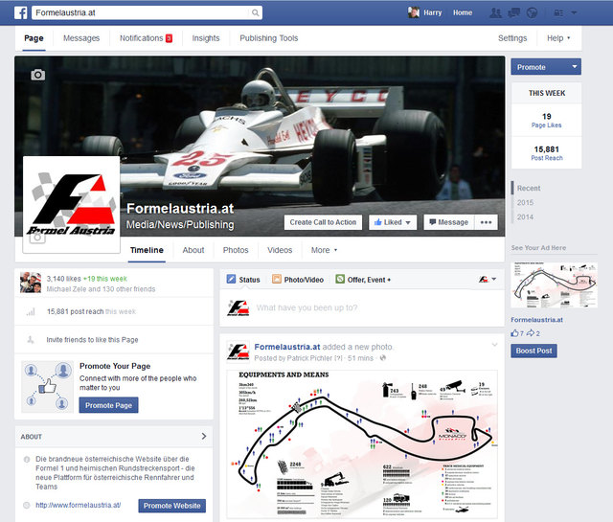Click the camera icon on cover photo
This screenshot has height=522, width=613.
coord(37,75)
